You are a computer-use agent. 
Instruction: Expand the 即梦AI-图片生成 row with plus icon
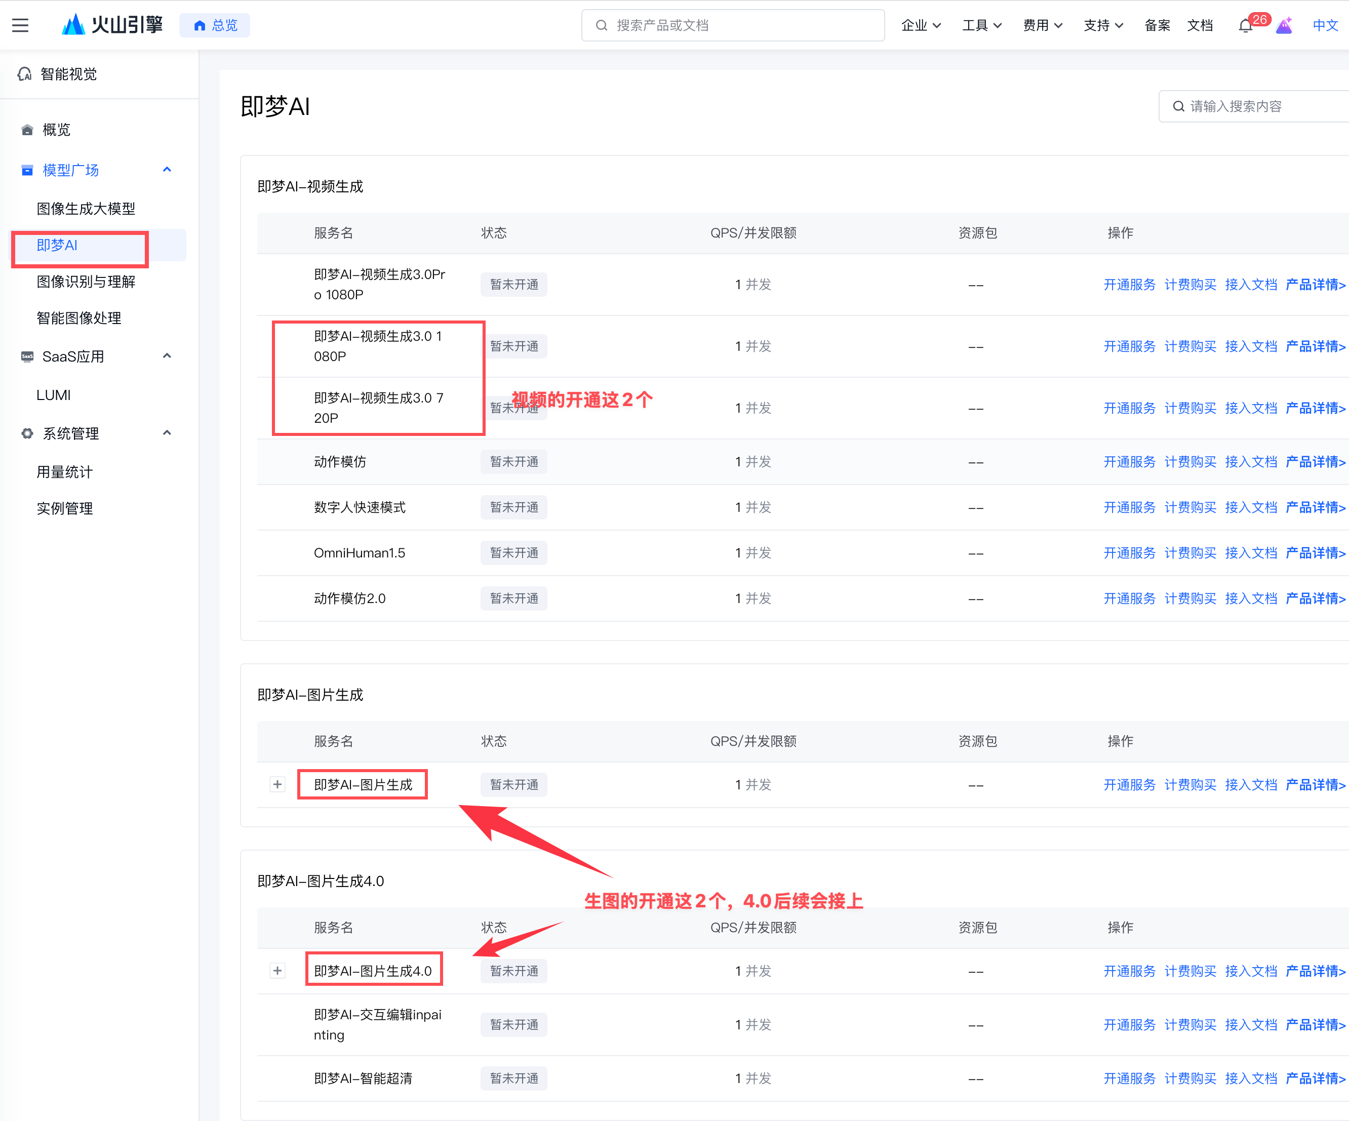click(x=277, y=784)
